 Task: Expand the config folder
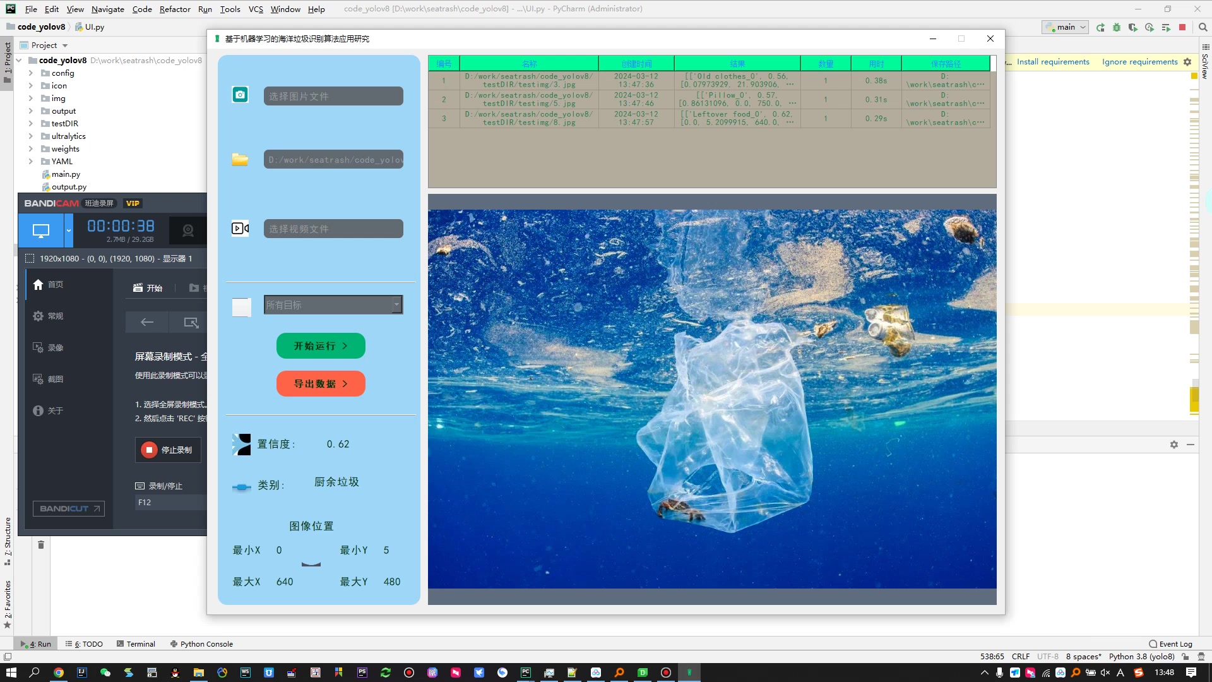click(x=30, y=73)
